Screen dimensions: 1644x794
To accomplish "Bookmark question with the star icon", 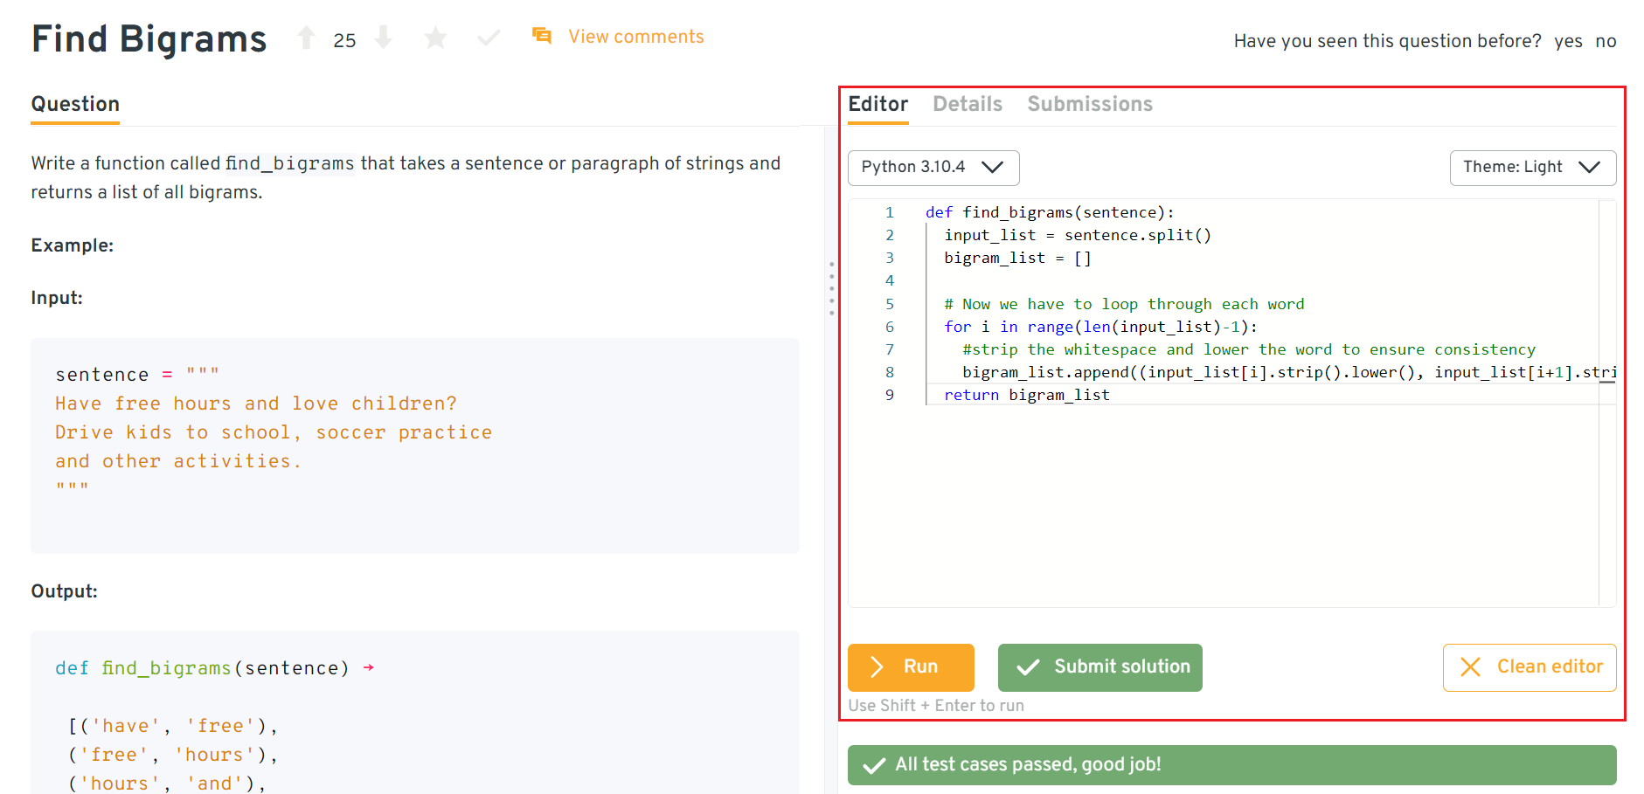I will tap(435, 38).
